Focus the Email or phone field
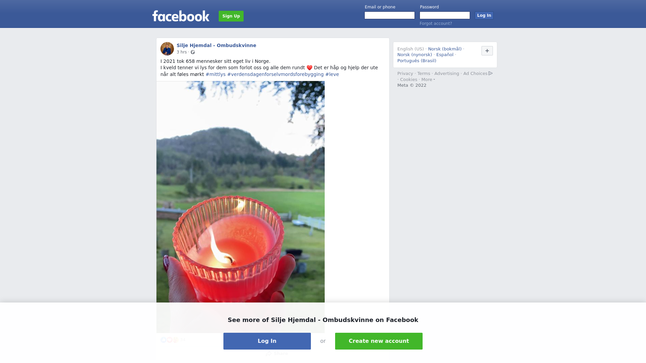This screenshot has width=646, height=363. [390, 15]
